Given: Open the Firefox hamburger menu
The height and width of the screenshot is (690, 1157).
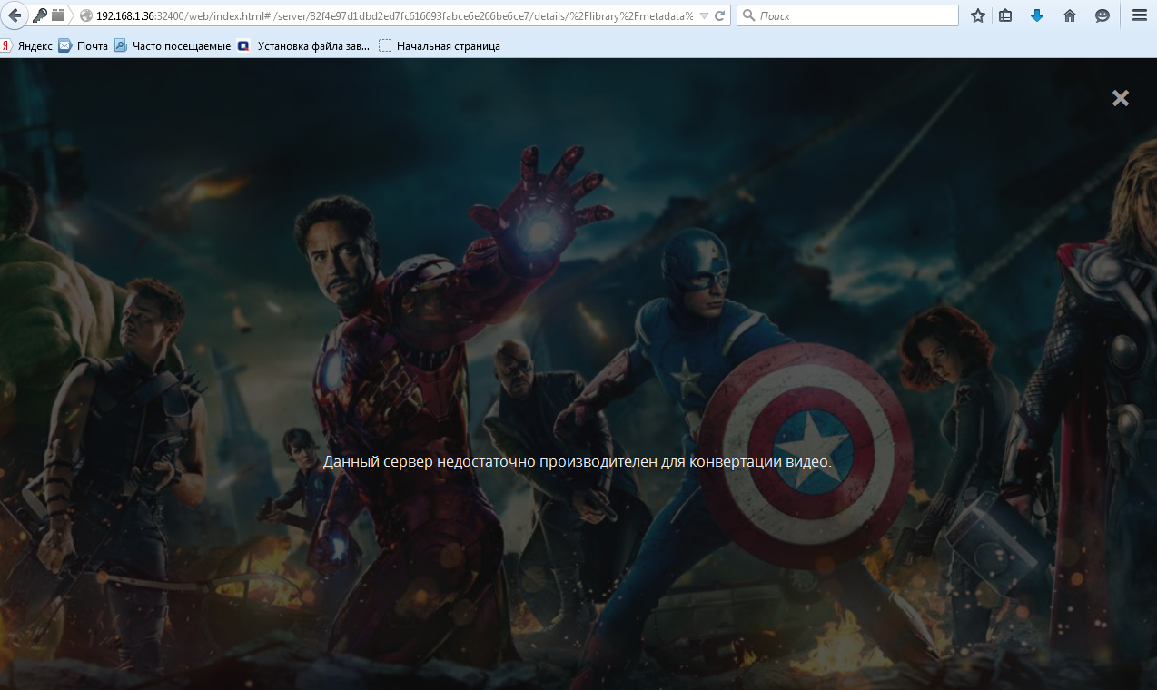Looking at the screenshot, I should pyautogui.click(x=1140, y=15).
